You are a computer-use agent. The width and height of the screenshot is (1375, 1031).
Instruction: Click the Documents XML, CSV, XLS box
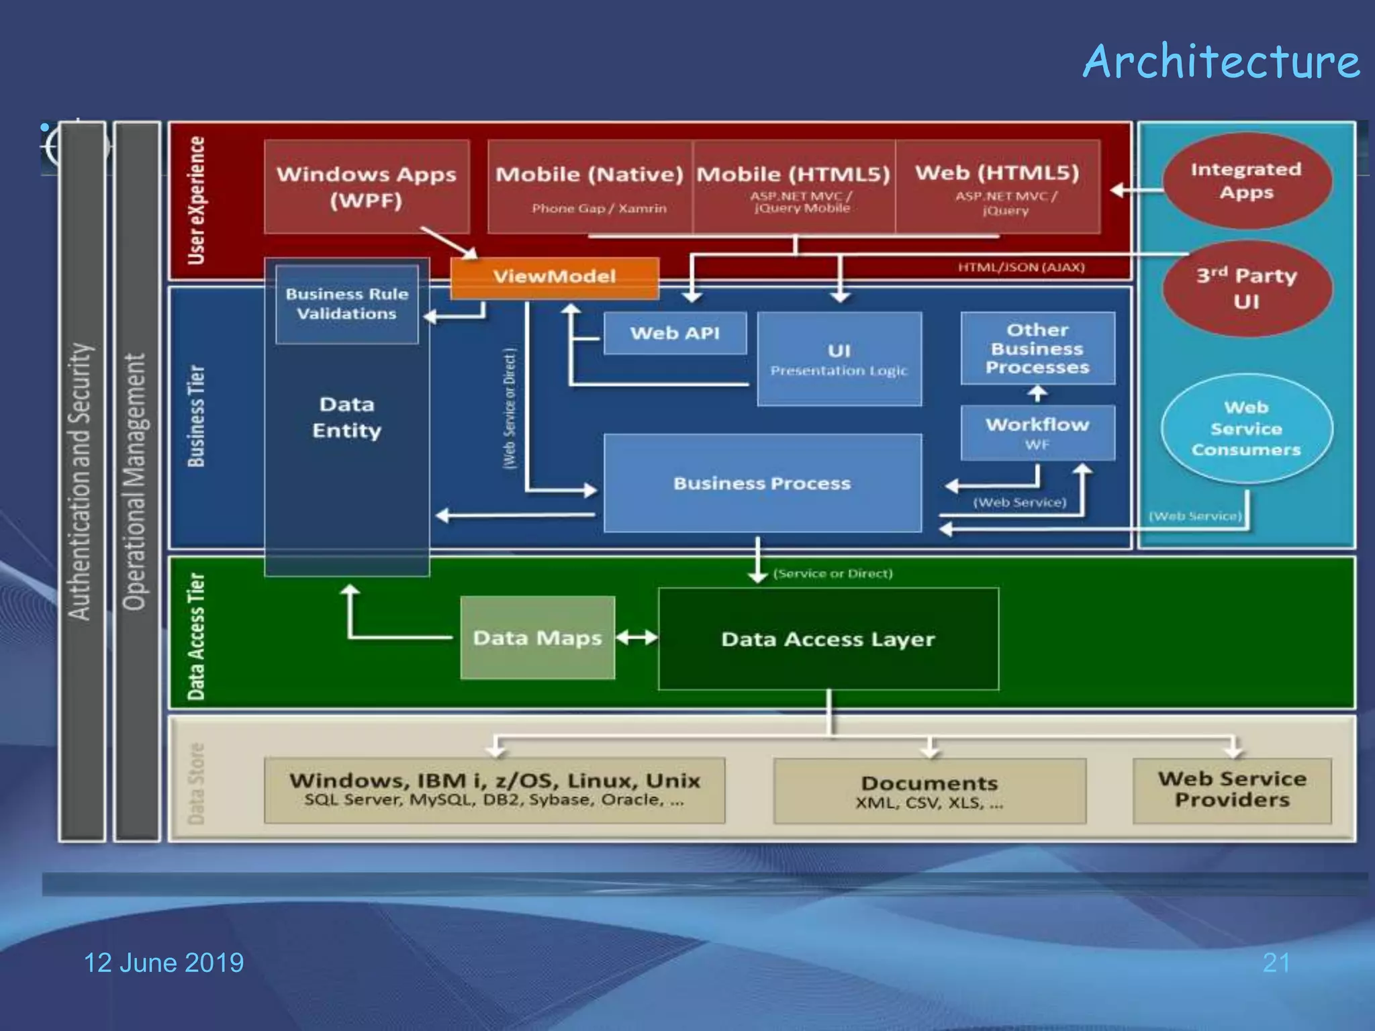(929, 791)
